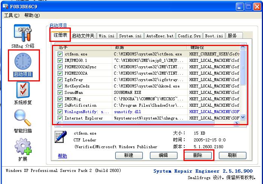Toggle the PHIME2002A checkbox

pos(60,73)
